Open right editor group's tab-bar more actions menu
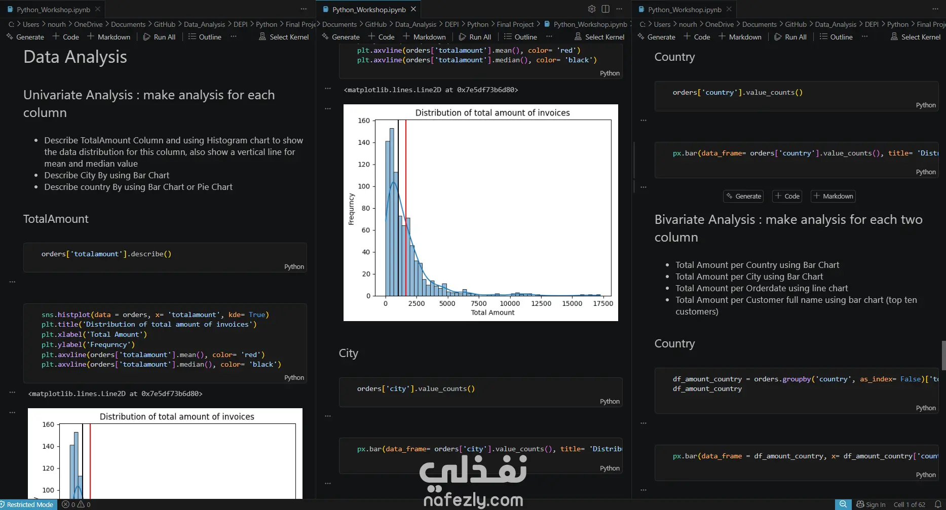Viewport: 946px width, 510px height. pyautogui.click(x=935, y=9)
